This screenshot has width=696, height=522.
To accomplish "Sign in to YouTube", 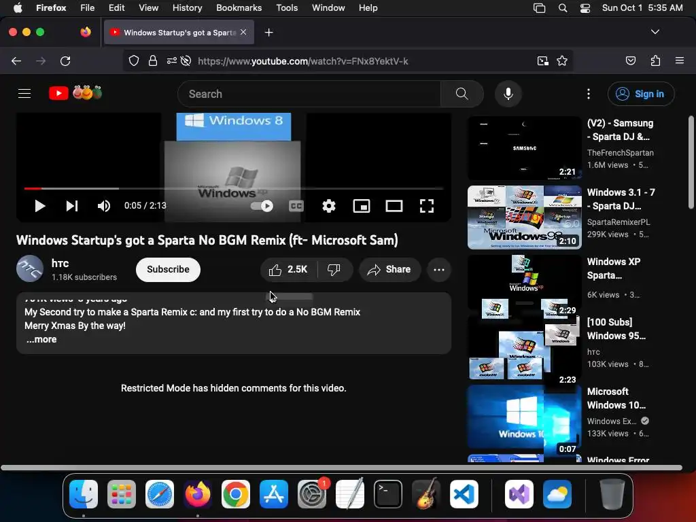I will [x=641, y=94].
